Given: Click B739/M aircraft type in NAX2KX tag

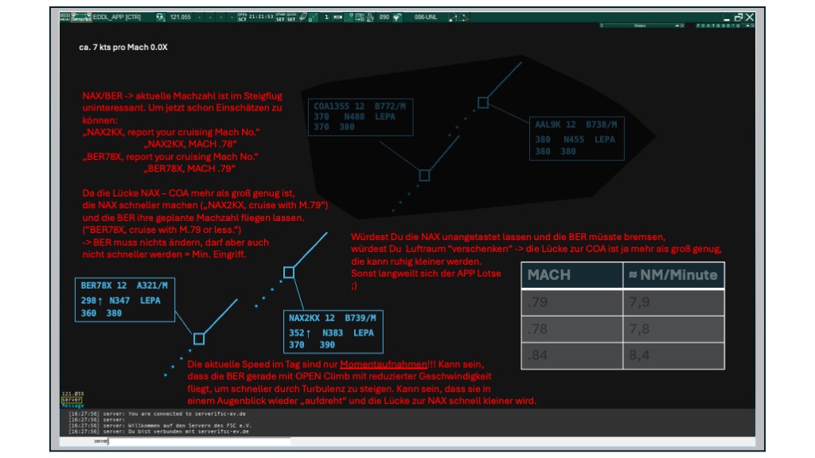Looking at the screenshot, I should (361, 318).
